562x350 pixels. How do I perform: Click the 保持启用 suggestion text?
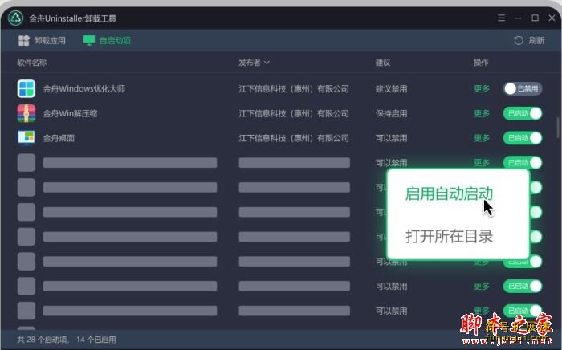pos(391,113)
